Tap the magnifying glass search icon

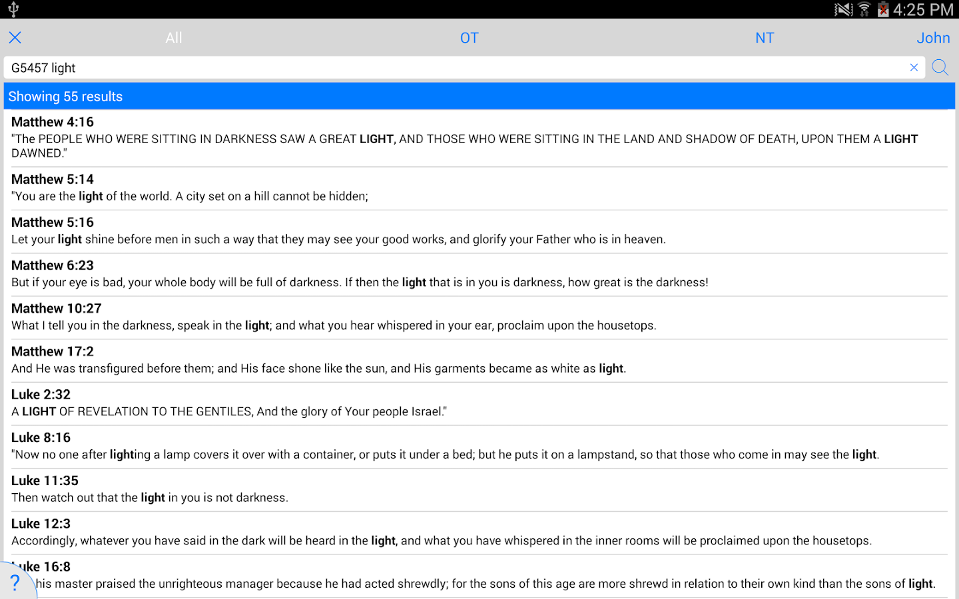(x=940, y=67)
